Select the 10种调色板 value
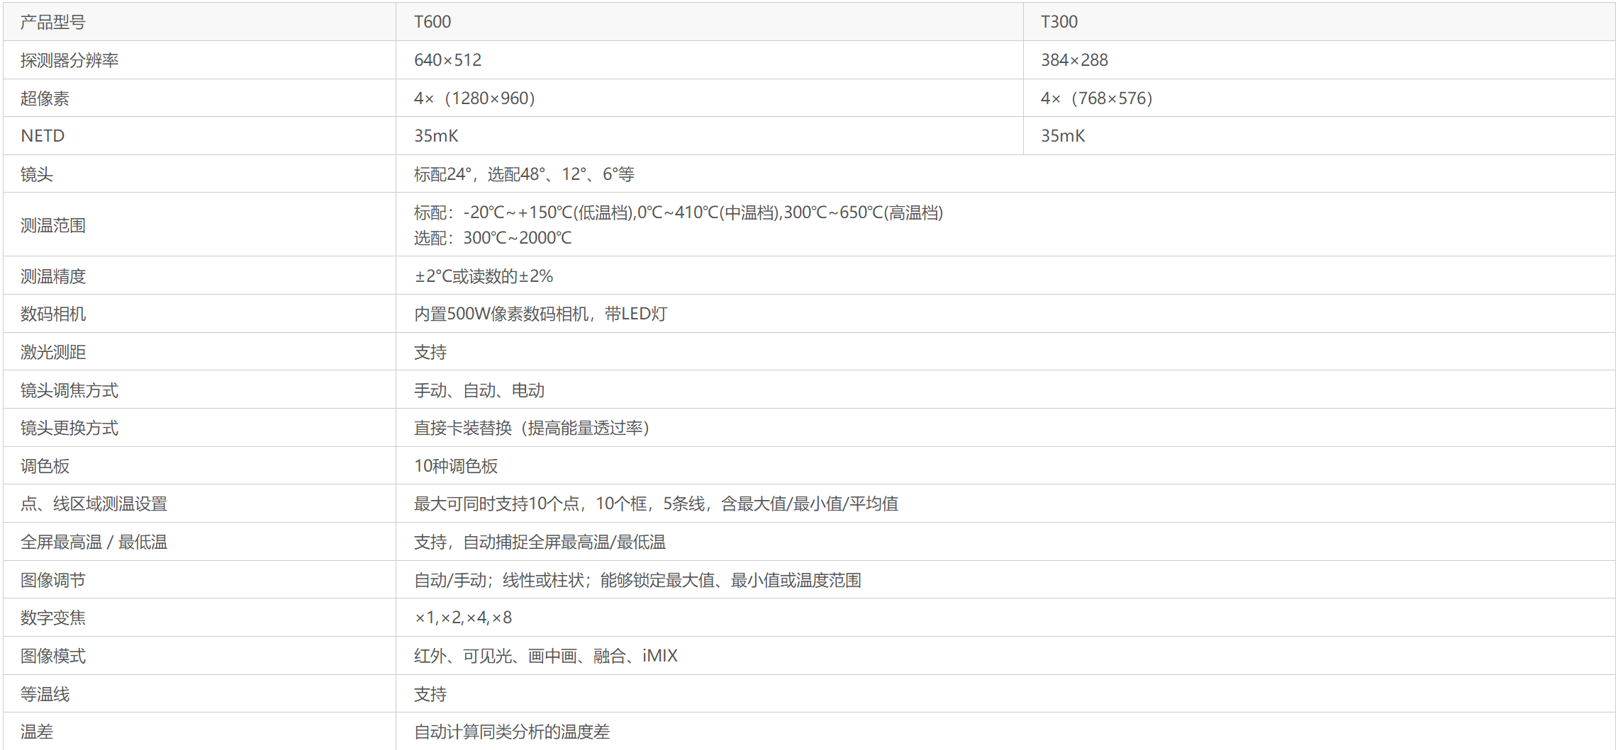The height and width of the screenshot is (750, 1618). point(456,466)
